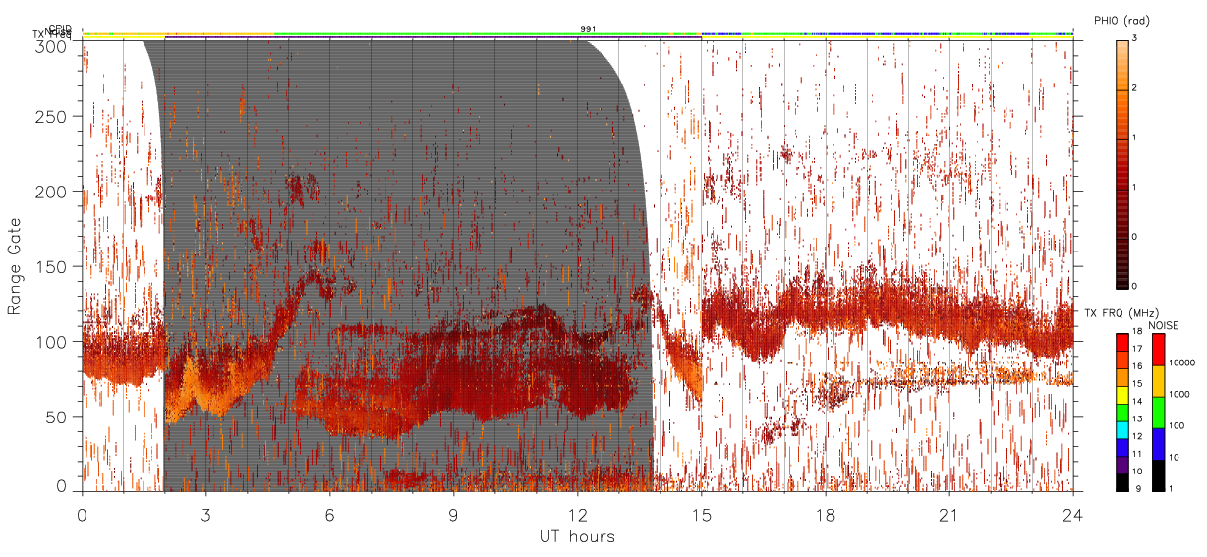Click the '16' value on TX FRQ legend

pos(1137,366)
